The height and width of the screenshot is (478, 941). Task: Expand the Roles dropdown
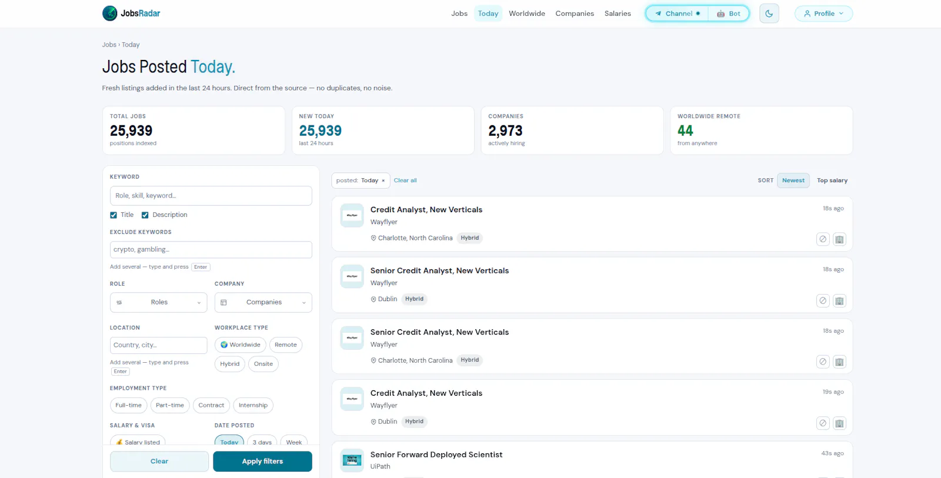[x=158, y=302]
